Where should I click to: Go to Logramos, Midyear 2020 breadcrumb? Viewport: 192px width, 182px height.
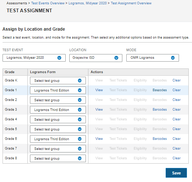tap(88, 3)
